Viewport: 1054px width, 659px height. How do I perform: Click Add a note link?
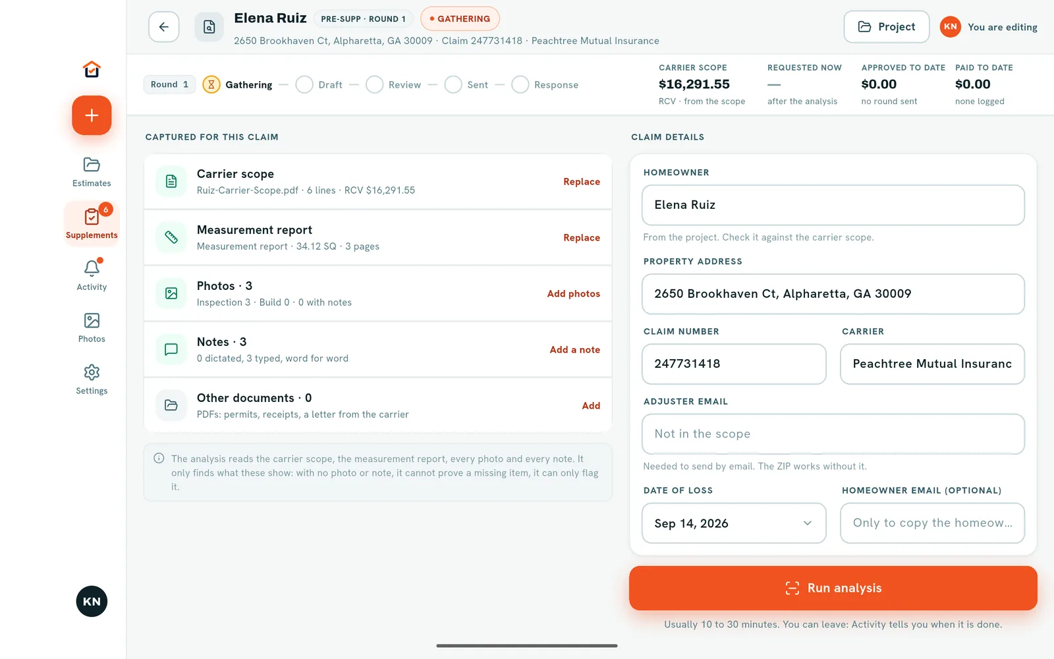(575, 349)
